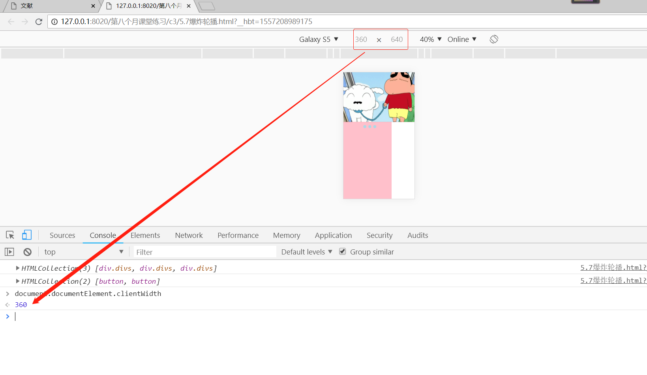Open the Security panel tab
Viewport: 647px width, 375px height.
(x=379, y=235)
